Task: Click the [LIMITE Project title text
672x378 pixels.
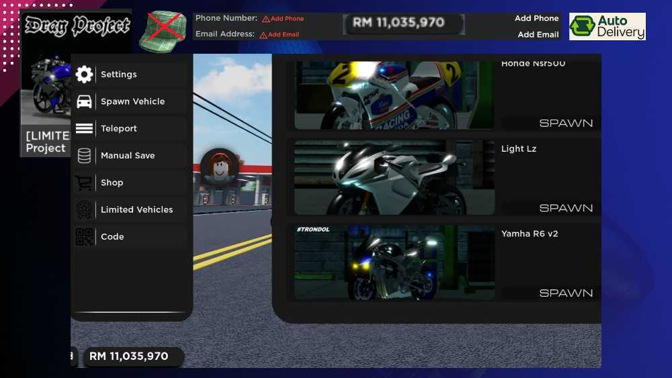Action: pos(47,142)
